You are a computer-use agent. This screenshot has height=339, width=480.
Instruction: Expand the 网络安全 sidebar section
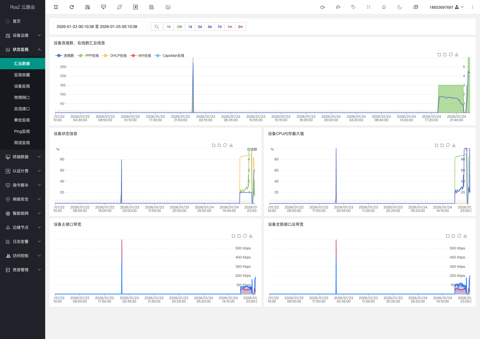(23, 199)
